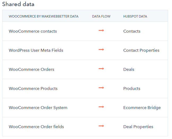Image resolution: width=172 pixels, height=139 pixels.
Task: Click the arrow icon beside WooCommerce Order System
Action: [101, 107]
